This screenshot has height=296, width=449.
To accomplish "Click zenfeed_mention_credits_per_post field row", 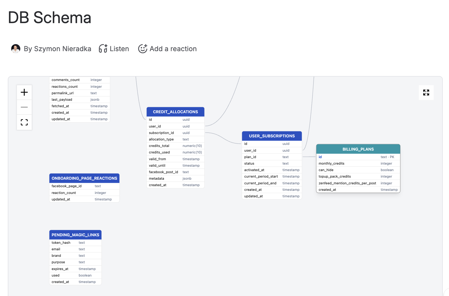I will (x=358, y=183).
